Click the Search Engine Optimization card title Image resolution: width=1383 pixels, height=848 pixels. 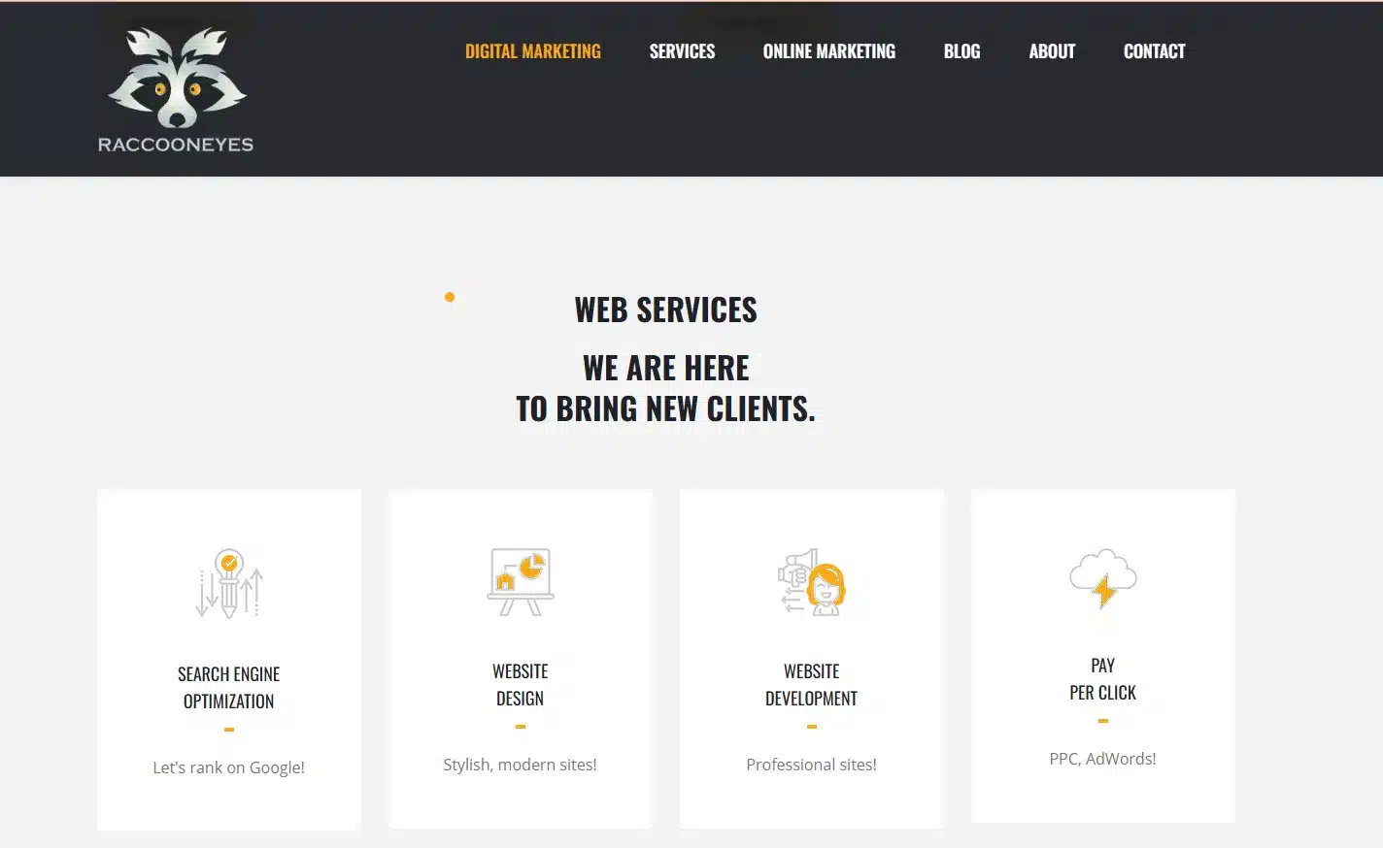point(229,687)
